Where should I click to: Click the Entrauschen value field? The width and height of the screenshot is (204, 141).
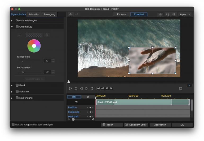point(47,72)
